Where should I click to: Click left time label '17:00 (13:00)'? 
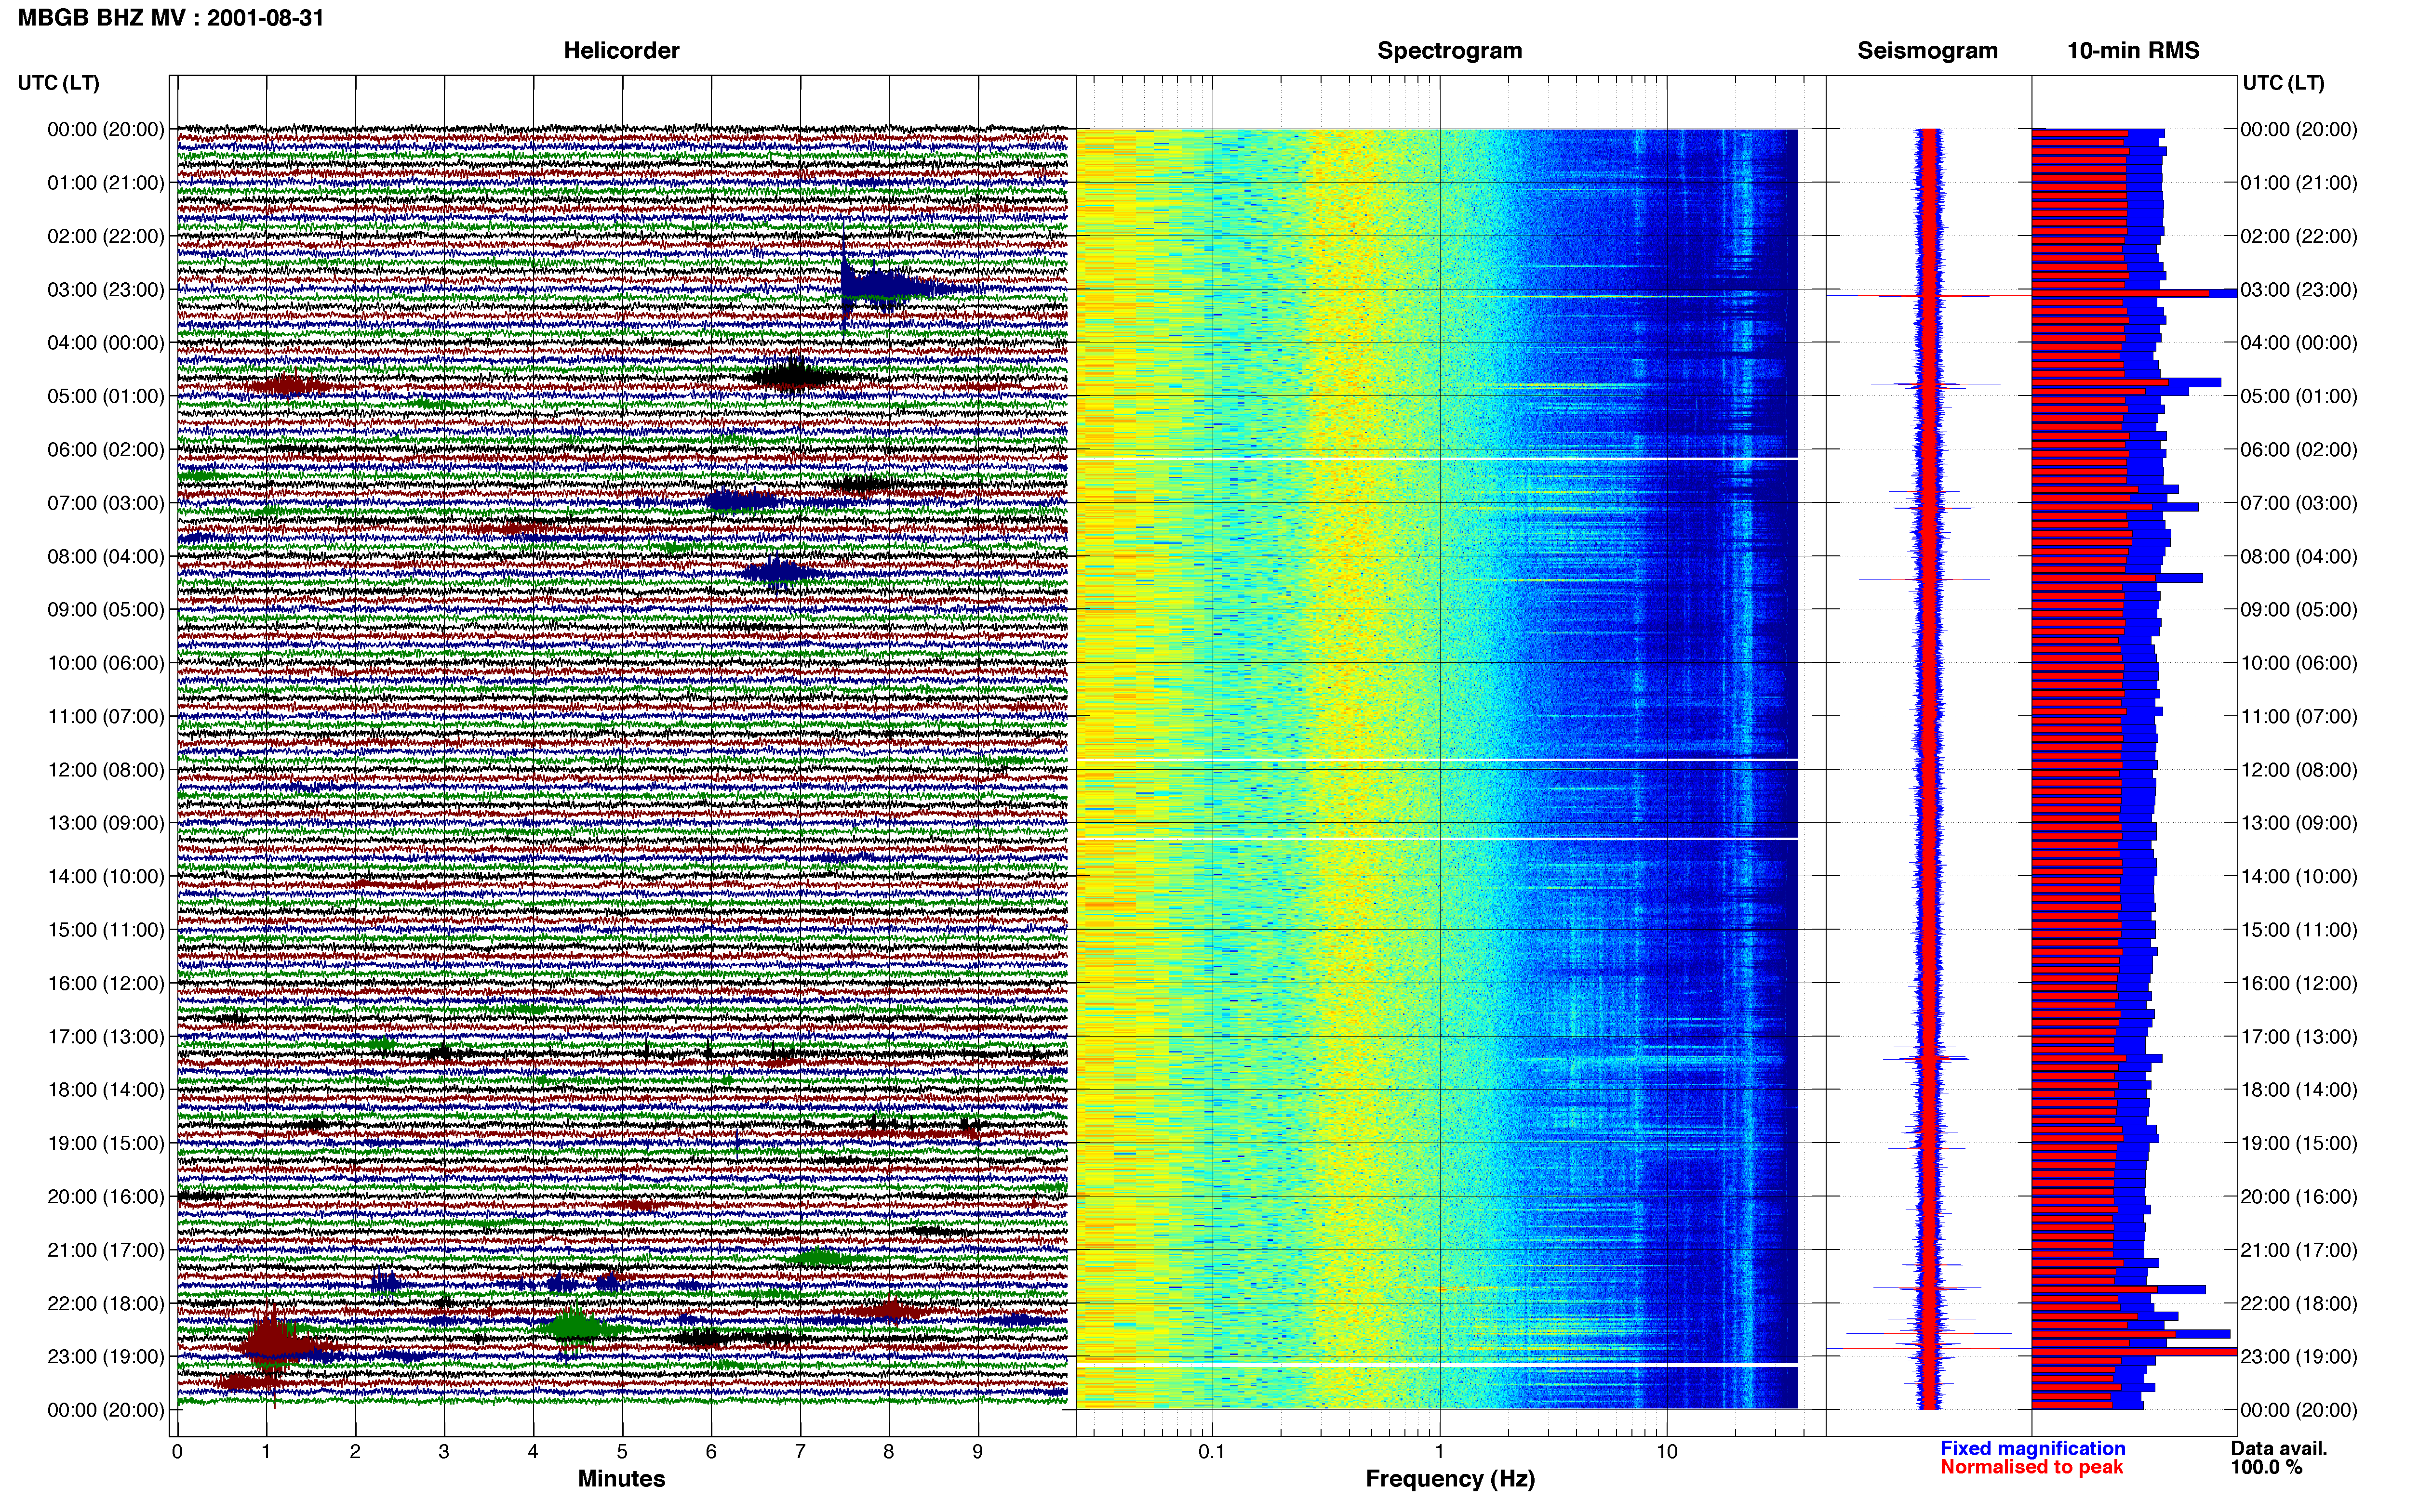[106, 1037]
